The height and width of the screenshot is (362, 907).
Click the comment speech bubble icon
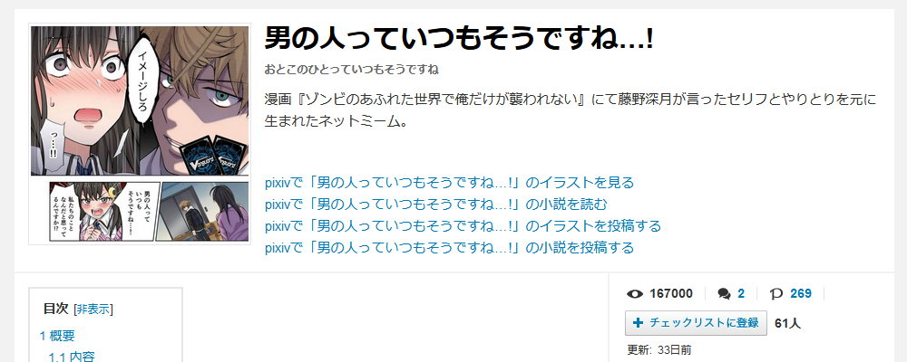pyautogui.click(x=724, y=294)
